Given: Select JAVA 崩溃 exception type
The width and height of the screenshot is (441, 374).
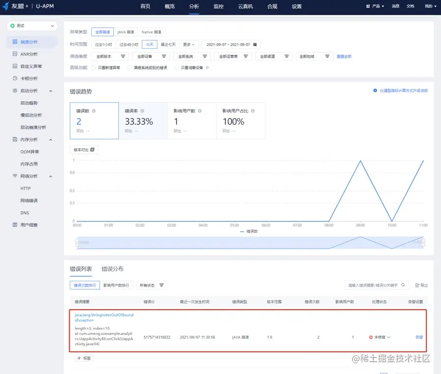Looking at the screenshot, I should (126, 32).
